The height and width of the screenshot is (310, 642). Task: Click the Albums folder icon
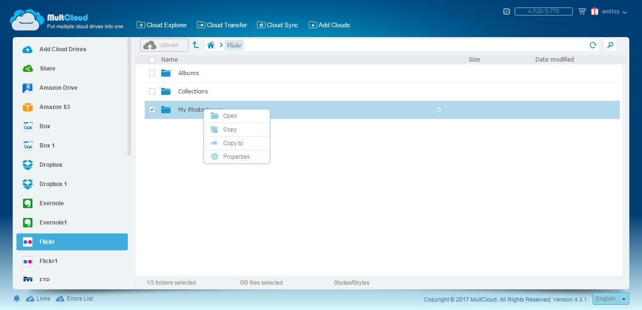pyautogui.click(x=166, y=73)
